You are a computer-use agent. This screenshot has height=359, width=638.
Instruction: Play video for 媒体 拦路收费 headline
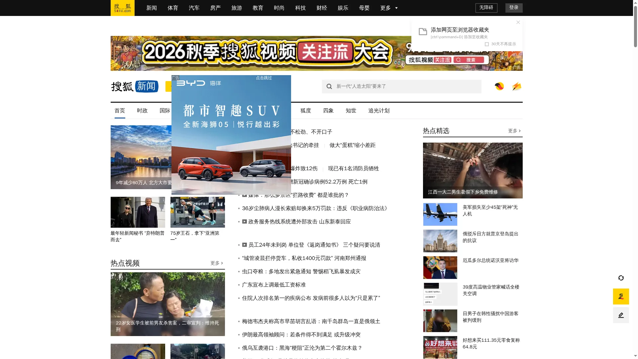(x=245, y=195)
